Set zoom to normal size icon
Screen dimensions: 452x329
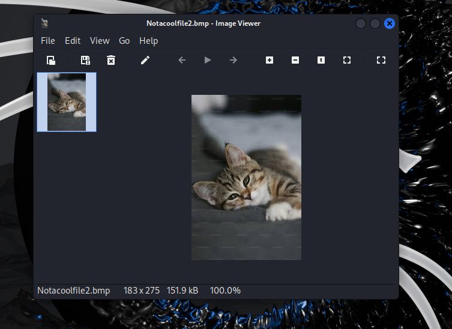coord(321,60)
